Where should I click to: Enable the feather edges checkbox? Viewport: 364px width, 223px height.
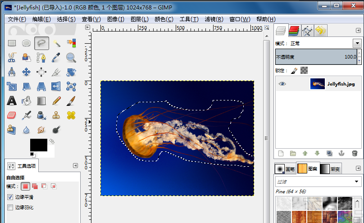pyautogui.click(x=10, y=207)
